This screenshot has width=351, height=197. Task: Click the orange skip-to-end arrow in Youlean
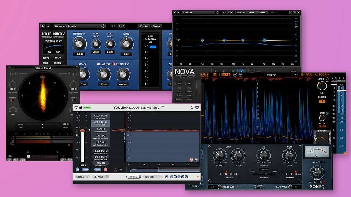198,177
